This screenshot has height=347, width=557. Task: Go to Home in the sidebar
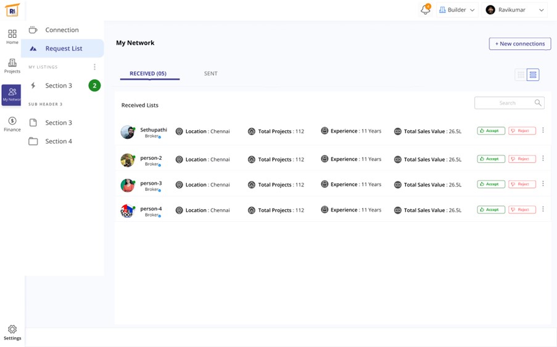point(12,36)
